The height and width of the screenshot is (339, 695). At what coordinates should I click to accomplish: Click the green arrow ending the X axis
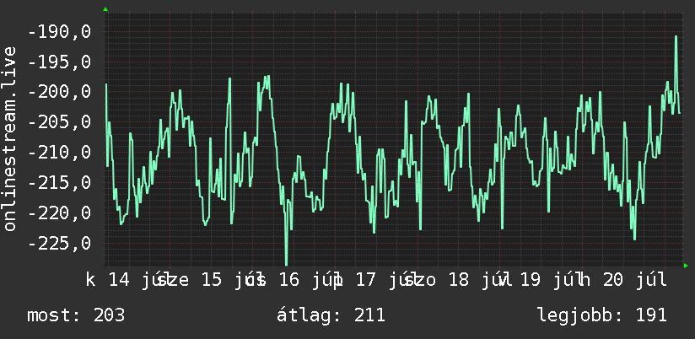coord(686,266)
